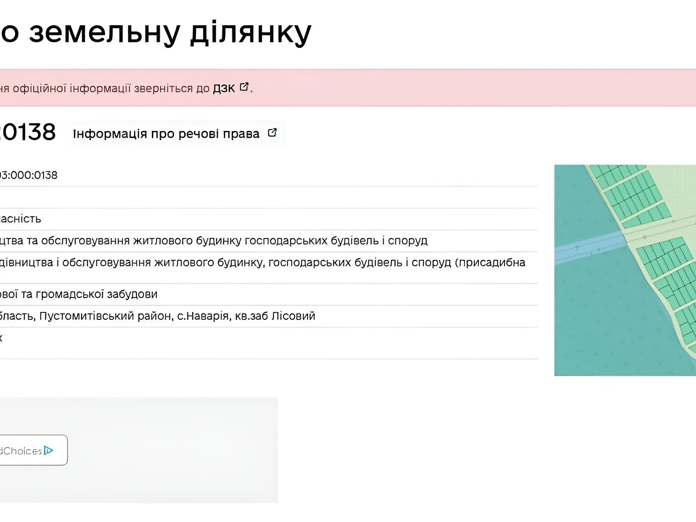696x522 pixels.
Task: Select the line ending with (присадибна
Action: (x=263, y=263)
